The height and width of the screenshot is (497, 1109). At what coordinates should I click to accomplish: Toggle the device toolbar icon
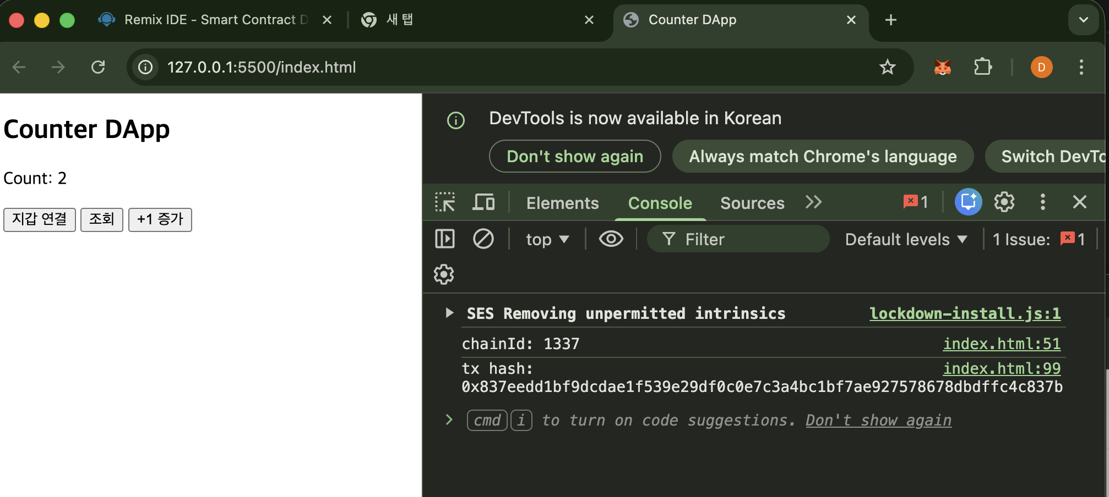[483, 202]
